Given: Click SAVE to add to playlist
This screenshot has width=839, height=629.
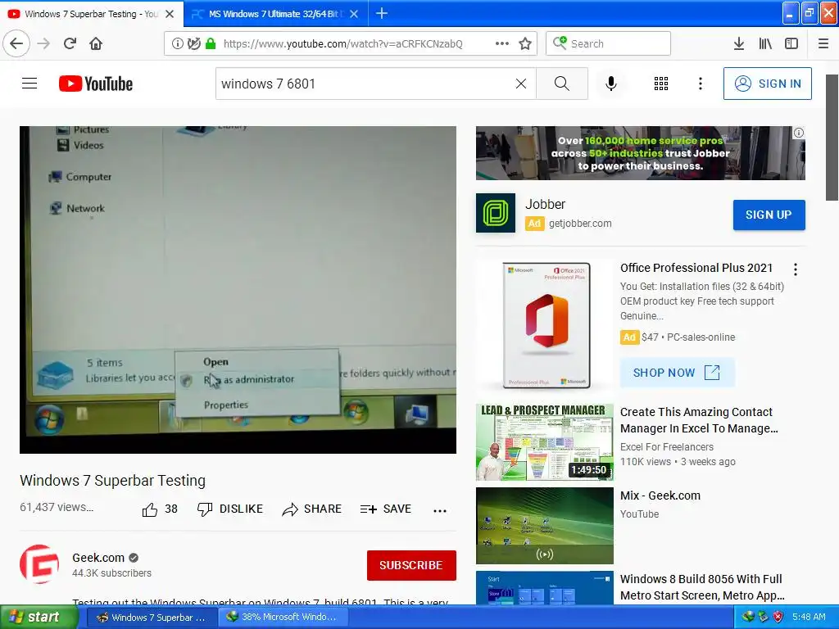Looking at the screenshot, I should pos(386,509).
